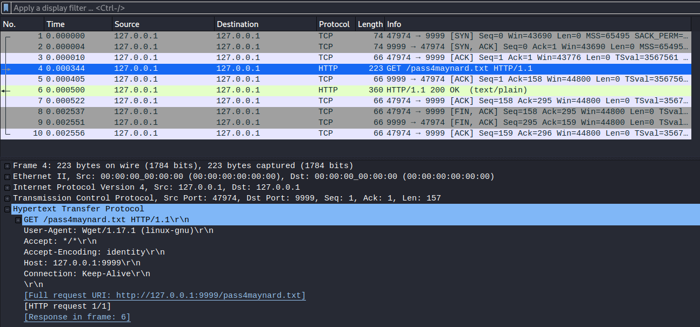This screenshot has width=700, height=327.
Task: Open the Full request URI link
Action: pyautogui.click(x=165, y=296)
